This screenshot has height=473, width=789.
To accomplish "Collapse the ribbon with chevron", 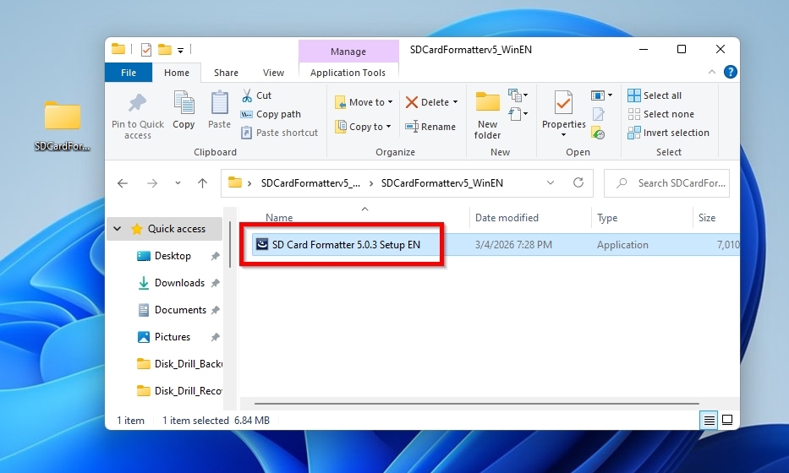I will click(x=711, y=72).
